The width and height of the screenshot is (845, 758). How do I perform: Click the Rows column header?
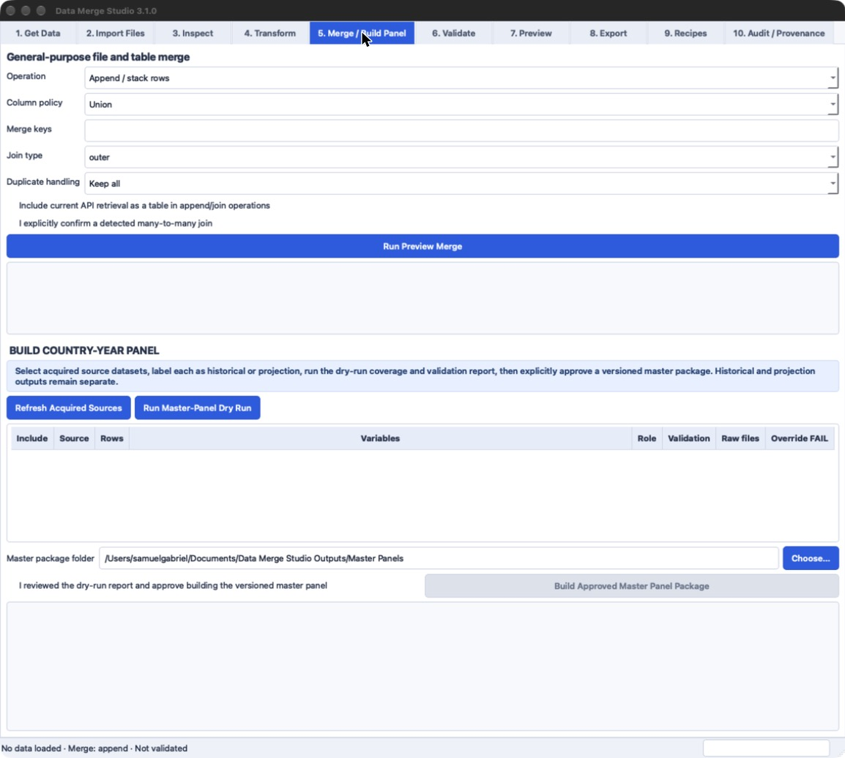tap(112, 438)
